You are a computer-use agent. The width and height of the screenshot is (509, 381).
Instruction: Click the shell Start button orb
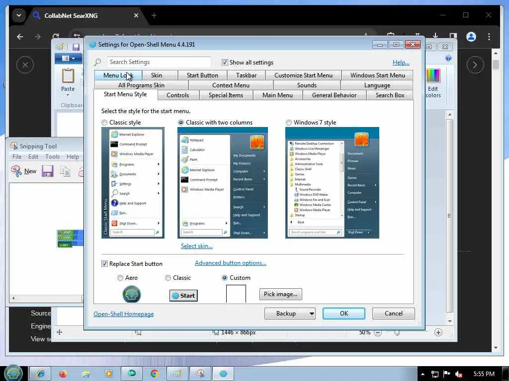(x=13, y=373)
